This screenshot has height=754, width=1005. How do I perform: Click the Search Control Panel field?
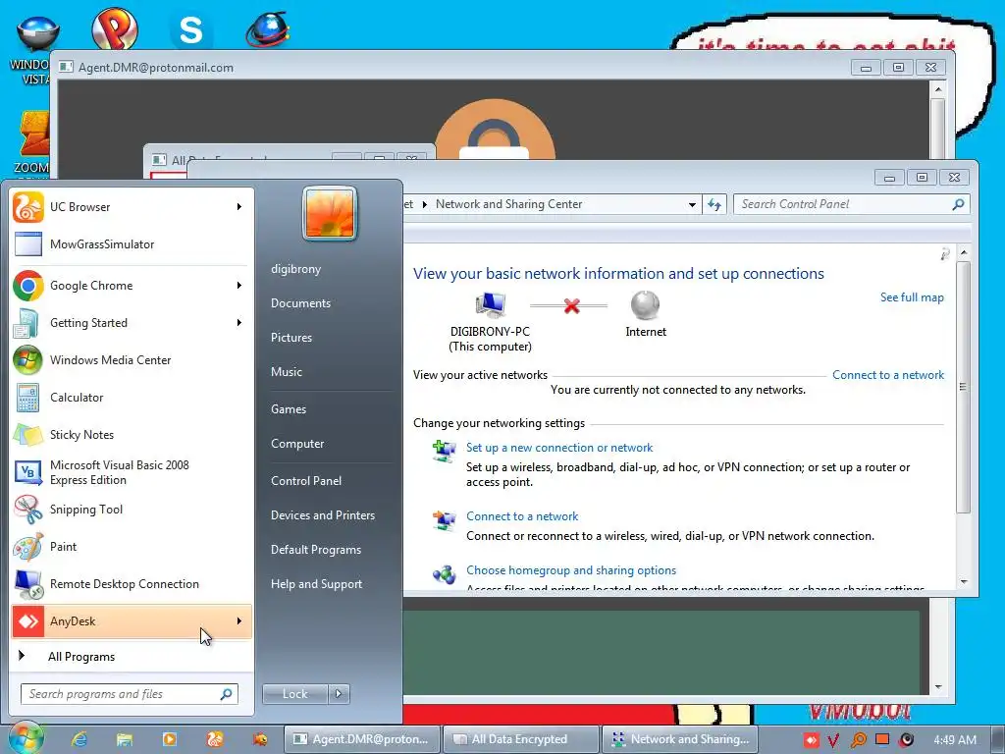pos(851,204)
